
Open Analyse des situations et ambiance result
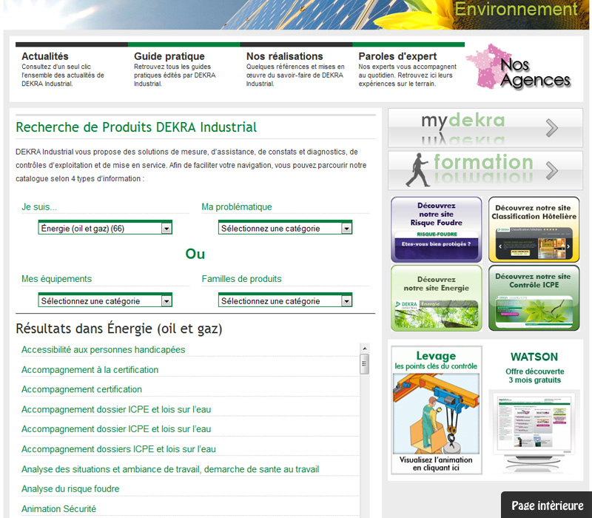[170, 469]
